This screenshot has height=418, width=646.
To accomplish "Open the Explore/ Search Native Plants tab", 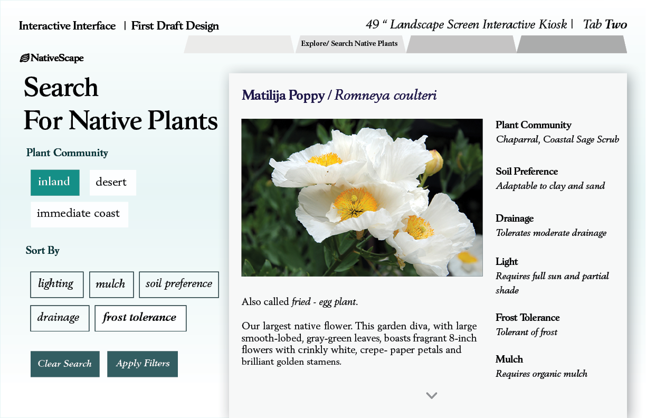I will pyautogui.click(x=349, y=44).
